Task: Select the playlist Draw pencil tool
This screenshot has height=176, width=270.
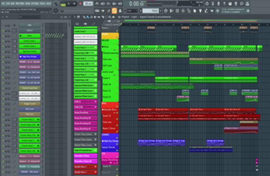Action: coord(84,17)
